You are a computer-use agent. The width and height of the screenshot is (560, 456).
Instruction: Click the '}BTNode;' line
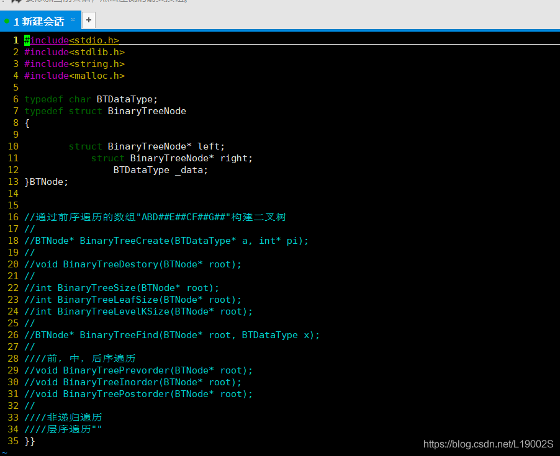pos(46,182)
